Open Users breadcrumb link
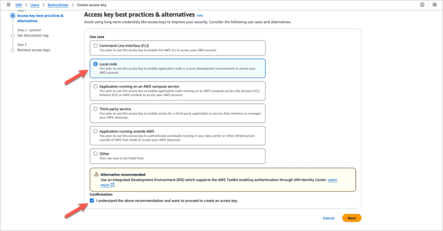This screenshot has height=231, width=443. tap(35, 5)
